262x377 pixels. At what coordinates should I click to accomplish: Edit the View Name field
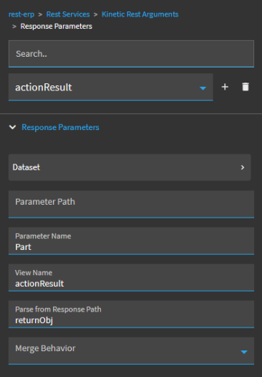click(x=131, y=277)
